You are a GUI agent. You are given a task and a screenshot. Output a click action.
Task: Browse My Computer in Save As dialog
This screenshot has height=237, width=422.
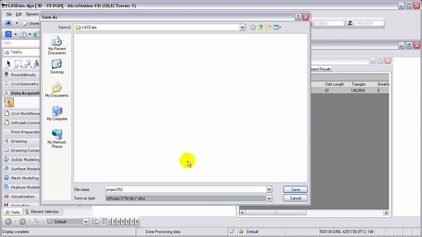pos(57,113)
